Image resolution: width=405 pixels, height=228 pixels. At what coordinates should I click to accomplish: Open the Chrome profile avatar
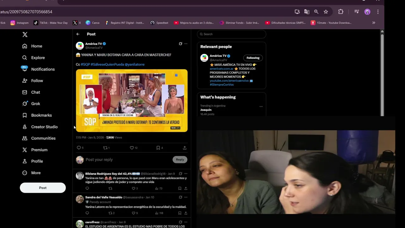(x=367, y=12)
